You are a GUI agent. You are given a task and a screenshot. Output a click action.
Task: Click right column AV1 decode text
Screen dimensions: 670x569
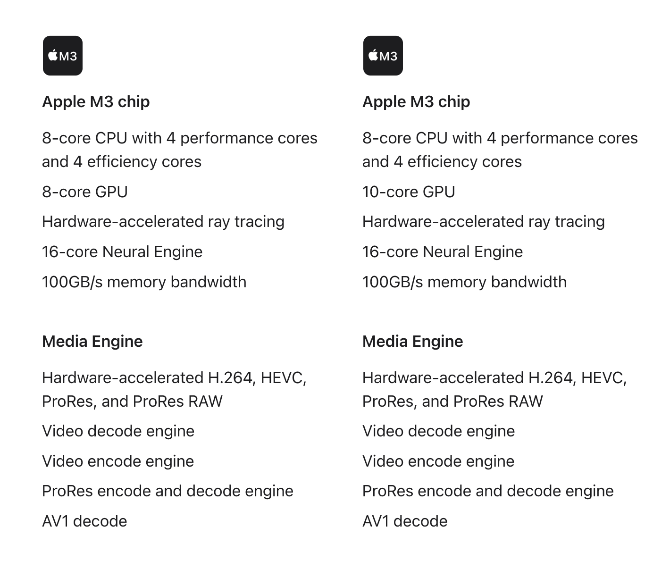tap(405, 521)
